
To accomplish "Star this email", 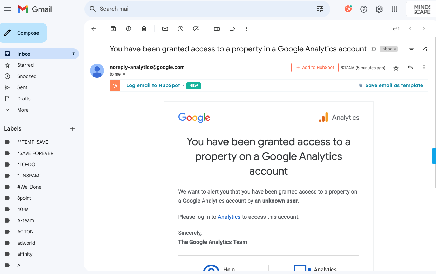I will click(396, 68).
